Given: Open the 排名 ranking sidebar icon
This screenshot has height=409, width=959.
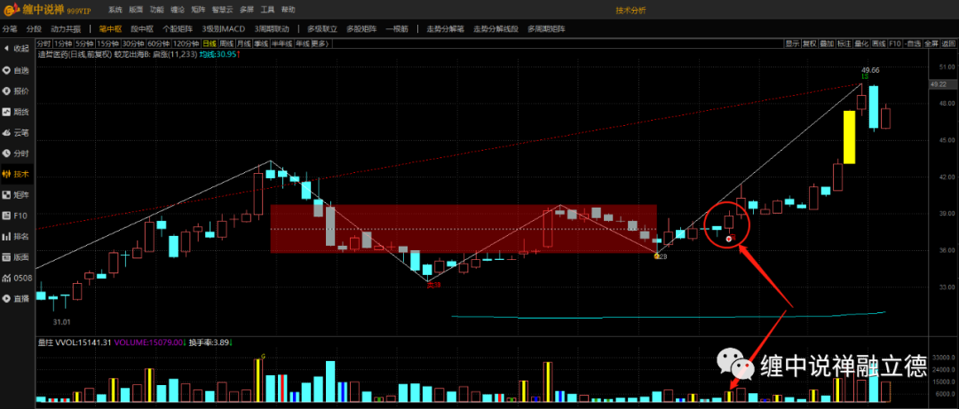Looking at the screenshot, I should [x=17, y=236].
